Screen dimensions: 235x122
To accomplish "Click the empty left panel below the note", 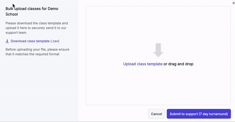I will point(38,88).
